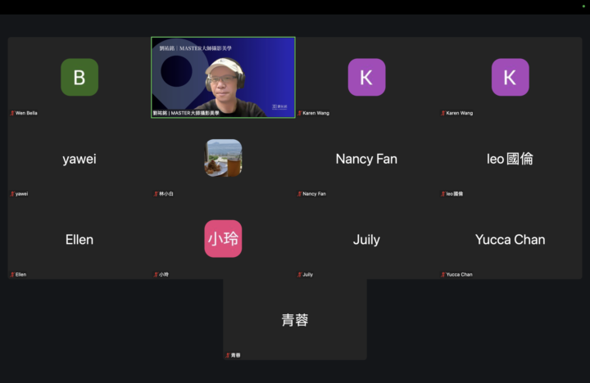
Task: Click the second Karen Wang purple K avatar
Action: pyautogui.click(x=511, y=77)
